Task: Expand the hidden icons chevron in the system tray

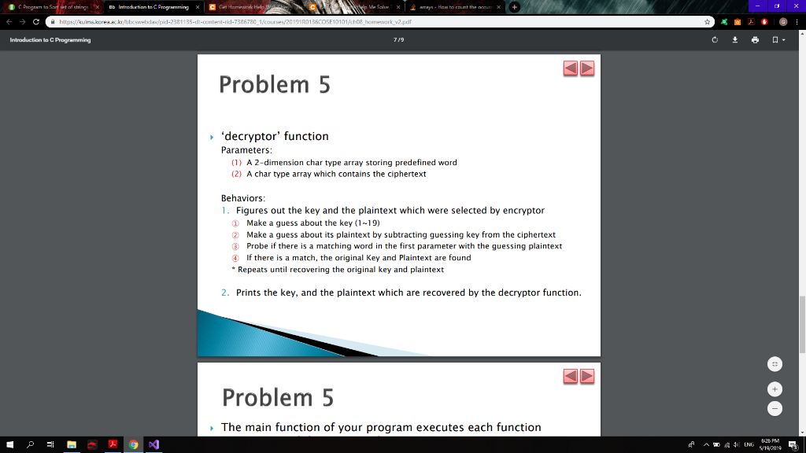Action: (707, 444)
